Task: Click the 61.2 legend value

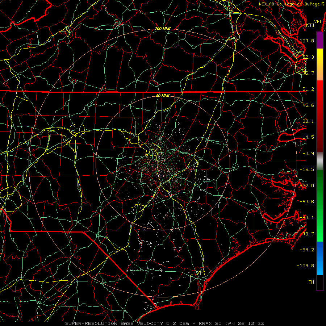Action: click(308, 89)
